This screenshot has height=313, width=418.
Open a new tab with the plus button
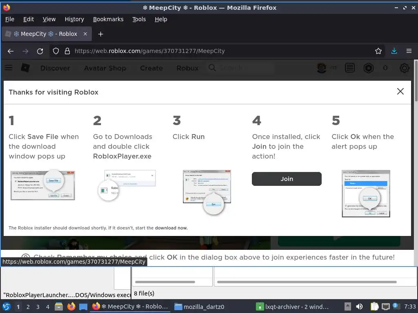(100, 34)
